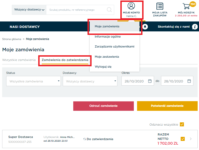Open calendar for start date

click(150, 81)
